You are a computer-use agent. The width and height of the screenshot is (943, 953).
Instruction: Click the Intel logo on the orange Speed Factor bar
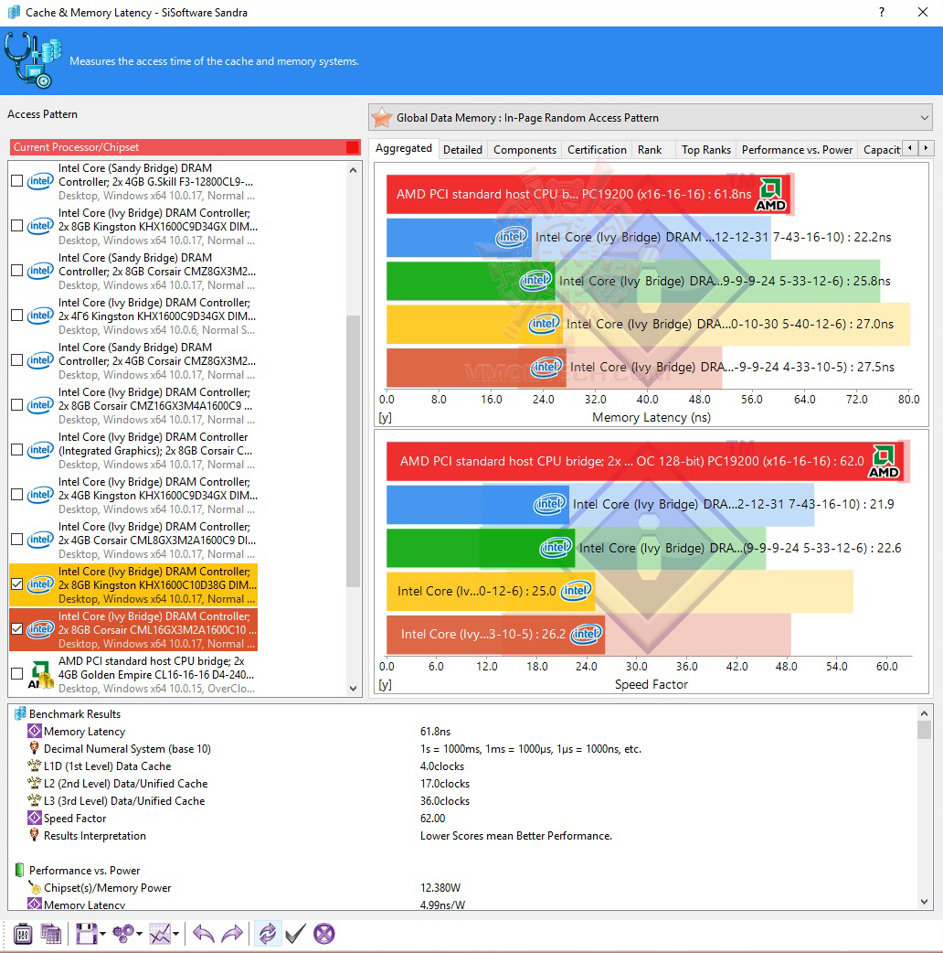(x=586, y=634)
